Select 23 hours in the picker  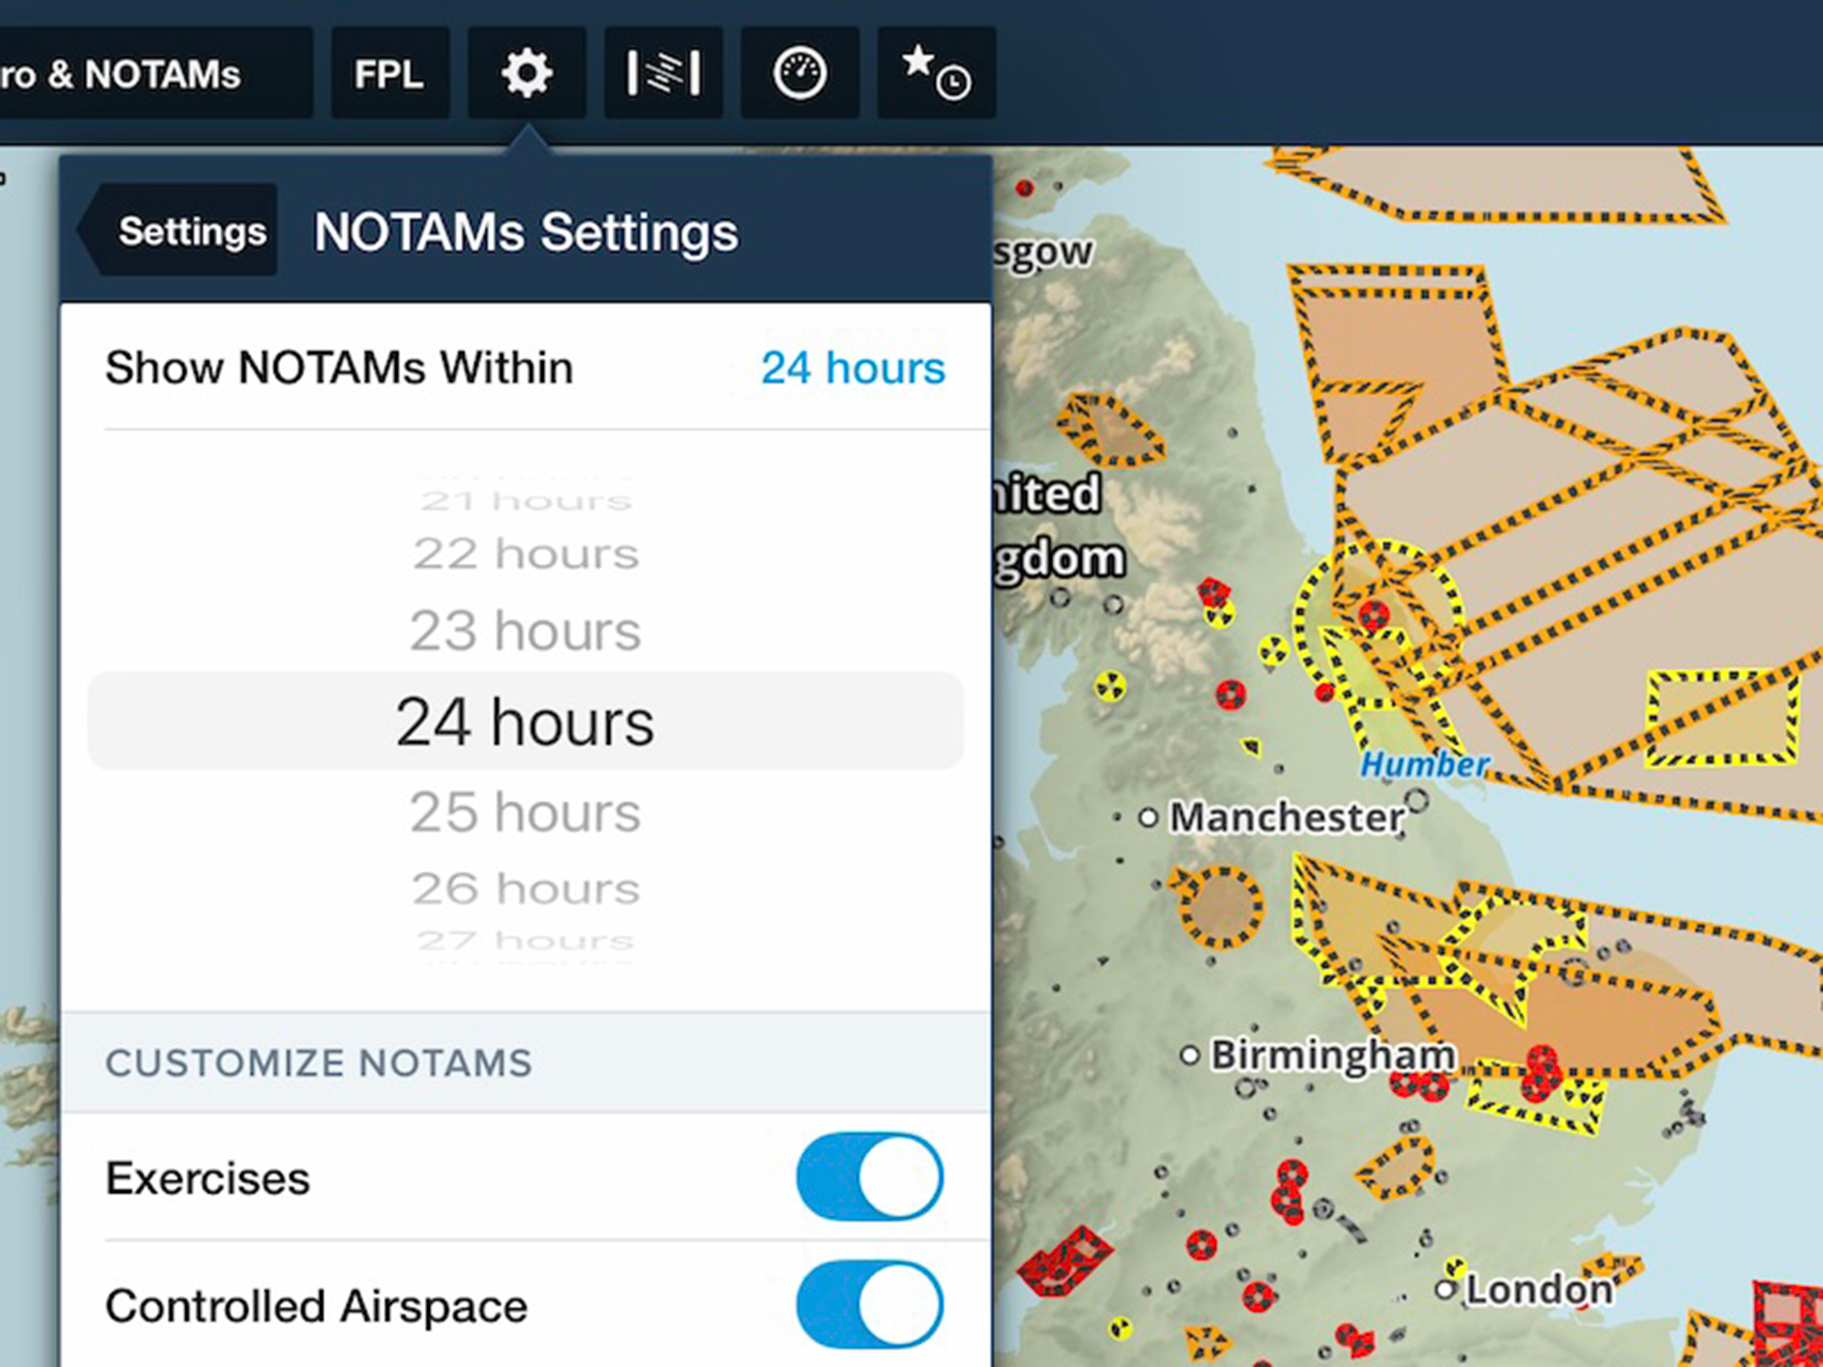pos(526,631)
